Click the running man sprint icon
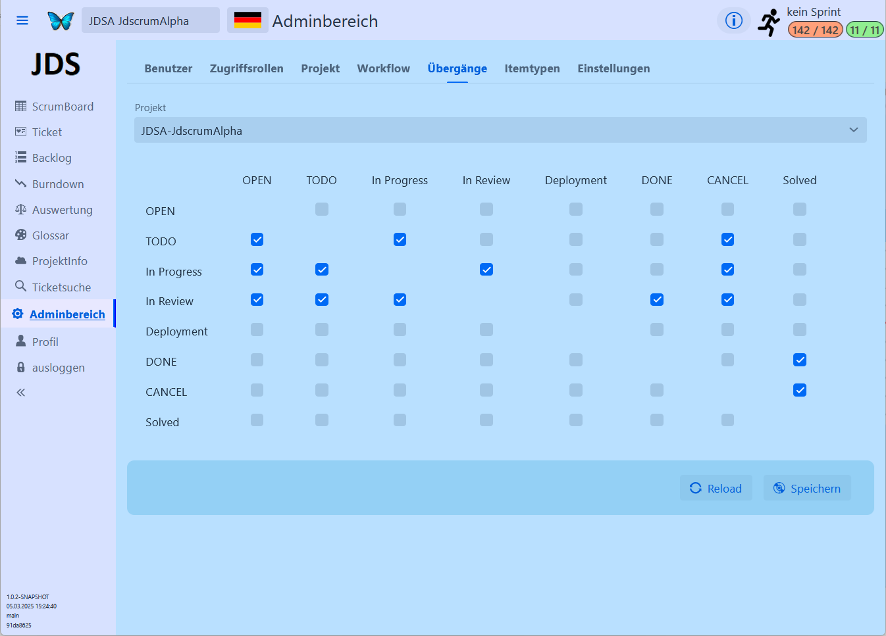The height and width of the screenshot is (636, 886). coord(769,22)
